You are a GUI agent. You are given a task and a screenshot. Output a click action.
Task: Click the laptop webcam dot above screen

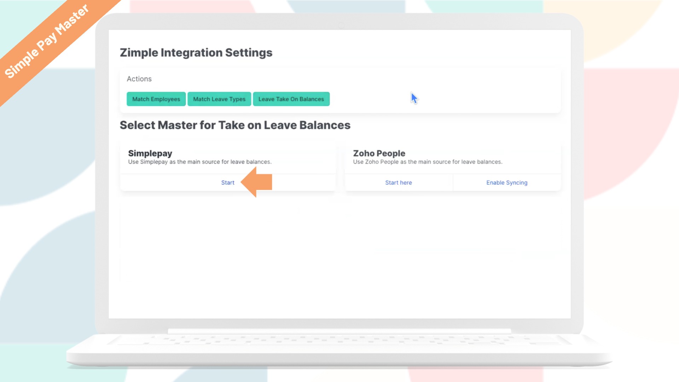pos(341,25)
